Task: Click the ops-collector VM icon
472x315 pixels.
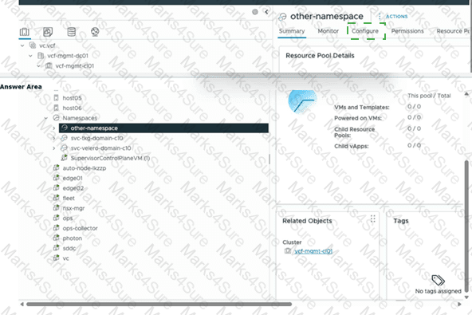Action: click(56, 228)
